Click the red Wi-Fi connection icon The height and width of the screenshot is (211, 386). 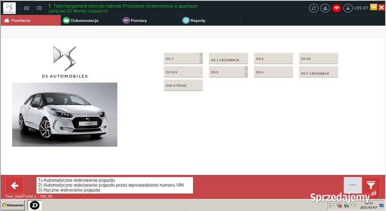[336, 8]
